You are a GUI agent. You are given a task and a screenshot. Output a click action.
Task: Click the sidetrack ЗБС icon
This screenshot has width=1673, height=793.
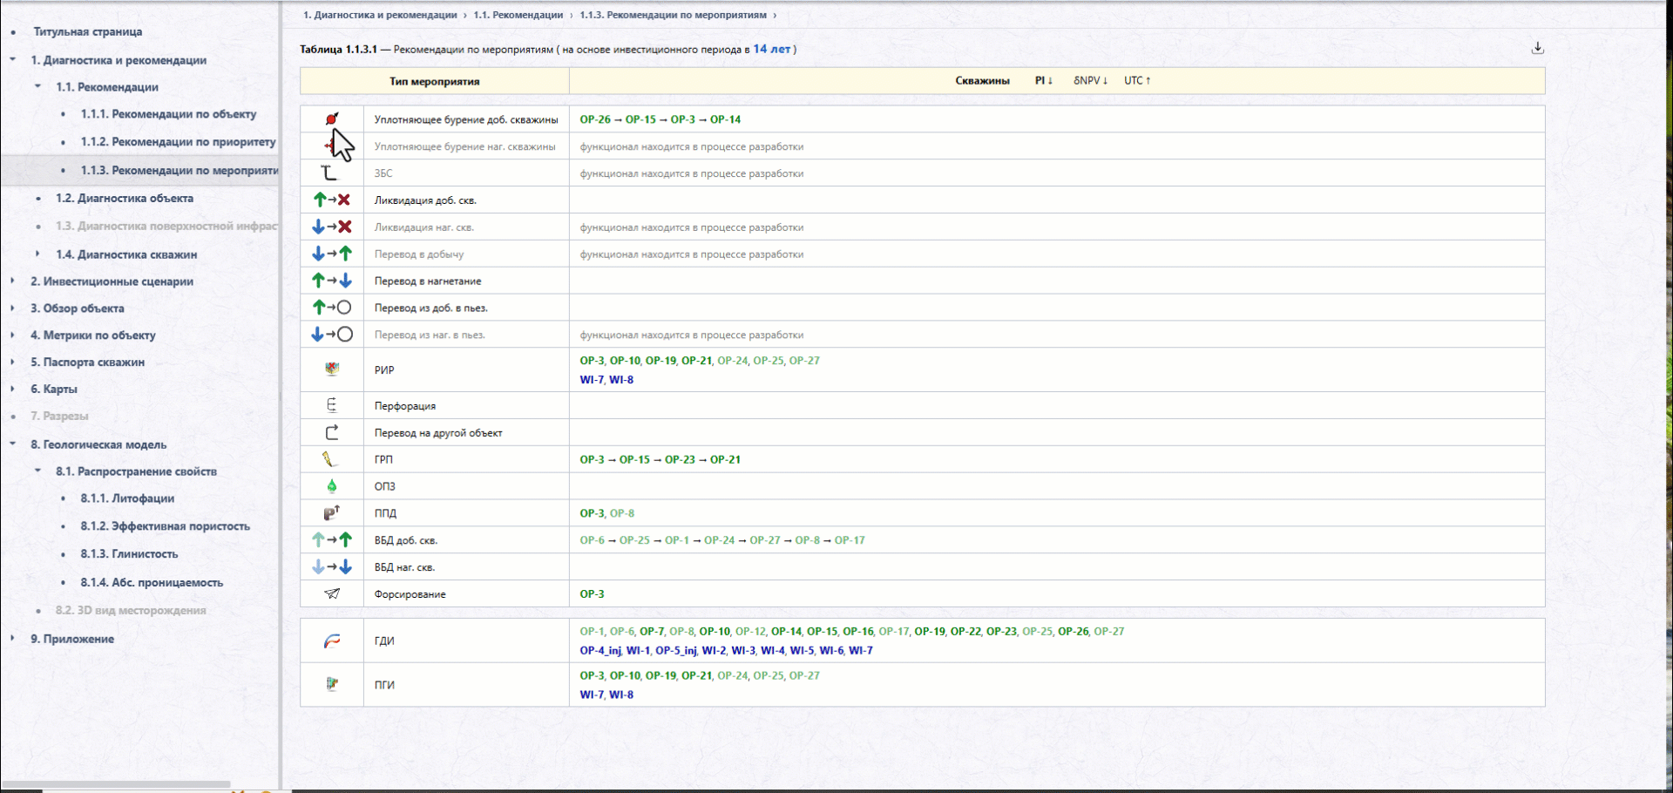pyautogui.click(x=329, y=173)
